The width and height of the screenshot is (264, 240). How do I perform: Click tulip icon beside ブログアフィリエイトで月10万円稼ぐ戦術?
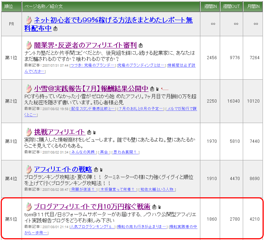click(29, 207)
